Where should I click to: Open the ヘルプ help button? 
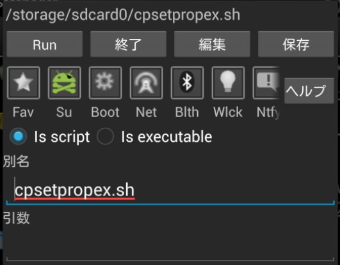pyautogui.click(x=309, y=91)
